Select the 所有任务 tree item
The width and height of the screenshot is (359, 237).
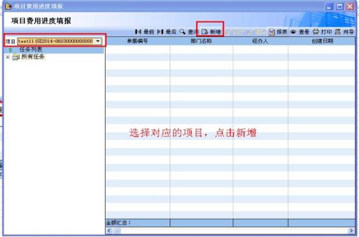(32, 56)
